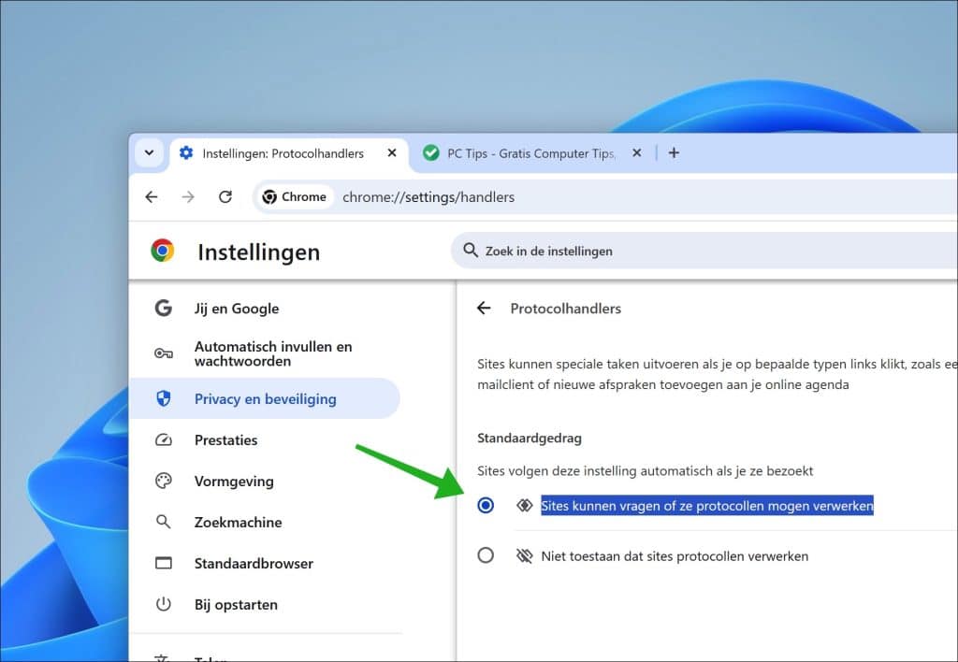The height and width of the screenshot is (662, 958).
Task: Click the Standaardbrowser window icon
Action: click(163, 563)
